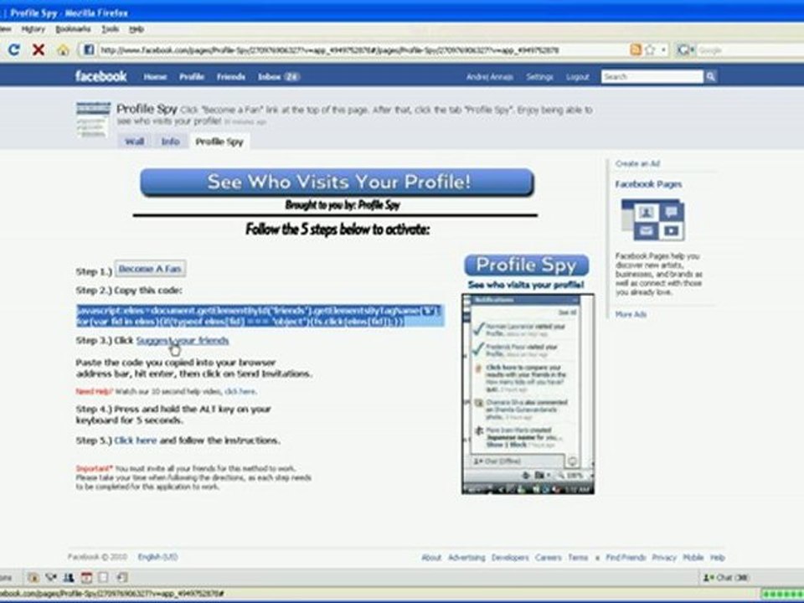
Task: Click the green page loading progress bar
Action: tap(782, 594)
